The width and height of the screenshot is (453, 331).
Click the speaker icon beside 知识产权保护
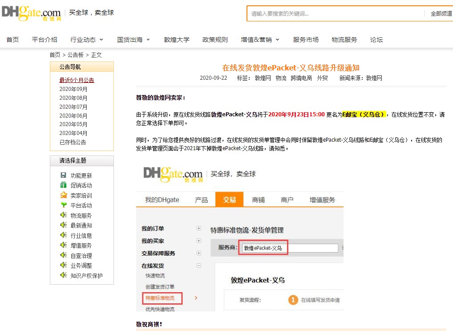click(x=63, y=275)
